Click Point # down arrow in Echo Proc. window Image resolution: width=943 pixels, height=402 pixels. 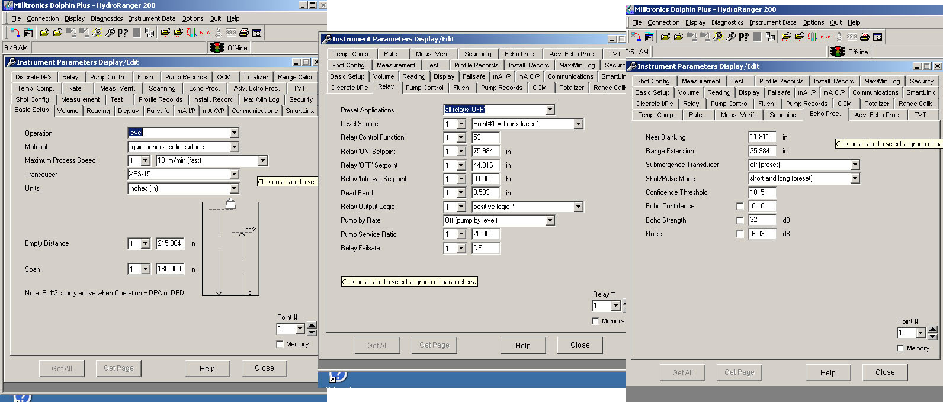pos(933,336)
